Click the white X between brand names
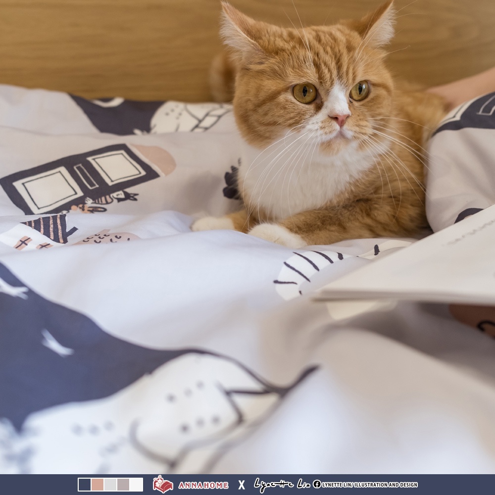The height and width of the screenshot is (495, 495). pyautogui.click(x=241, y=485)
